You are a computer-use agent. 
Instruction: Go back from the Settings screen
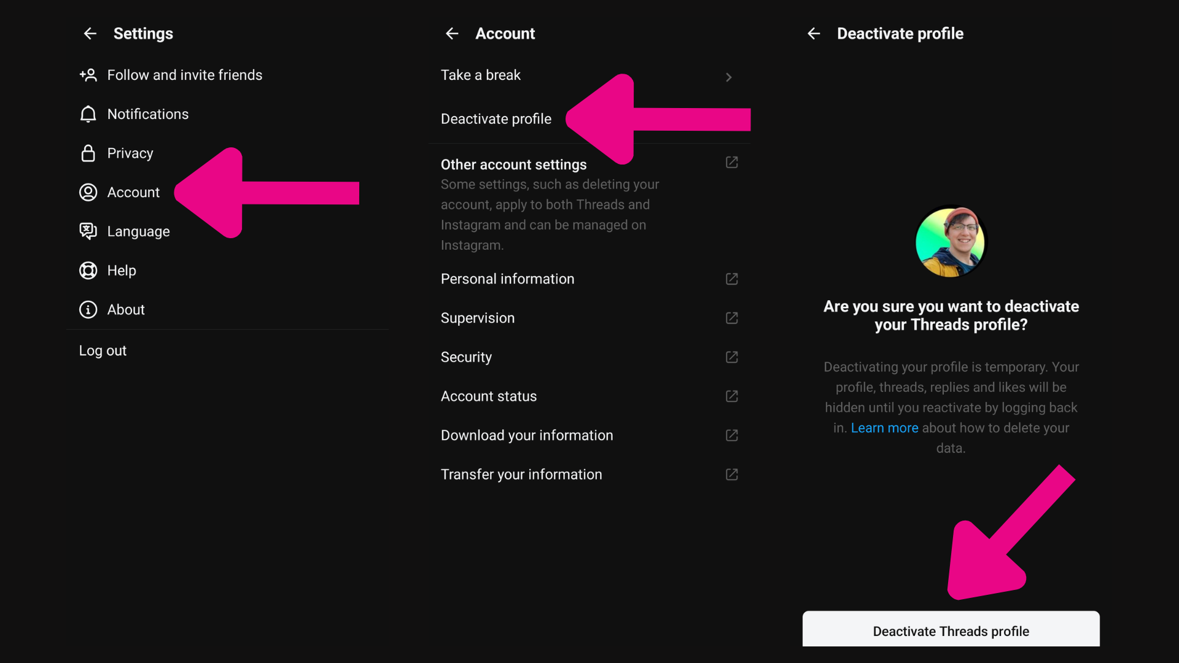point(90,34)
